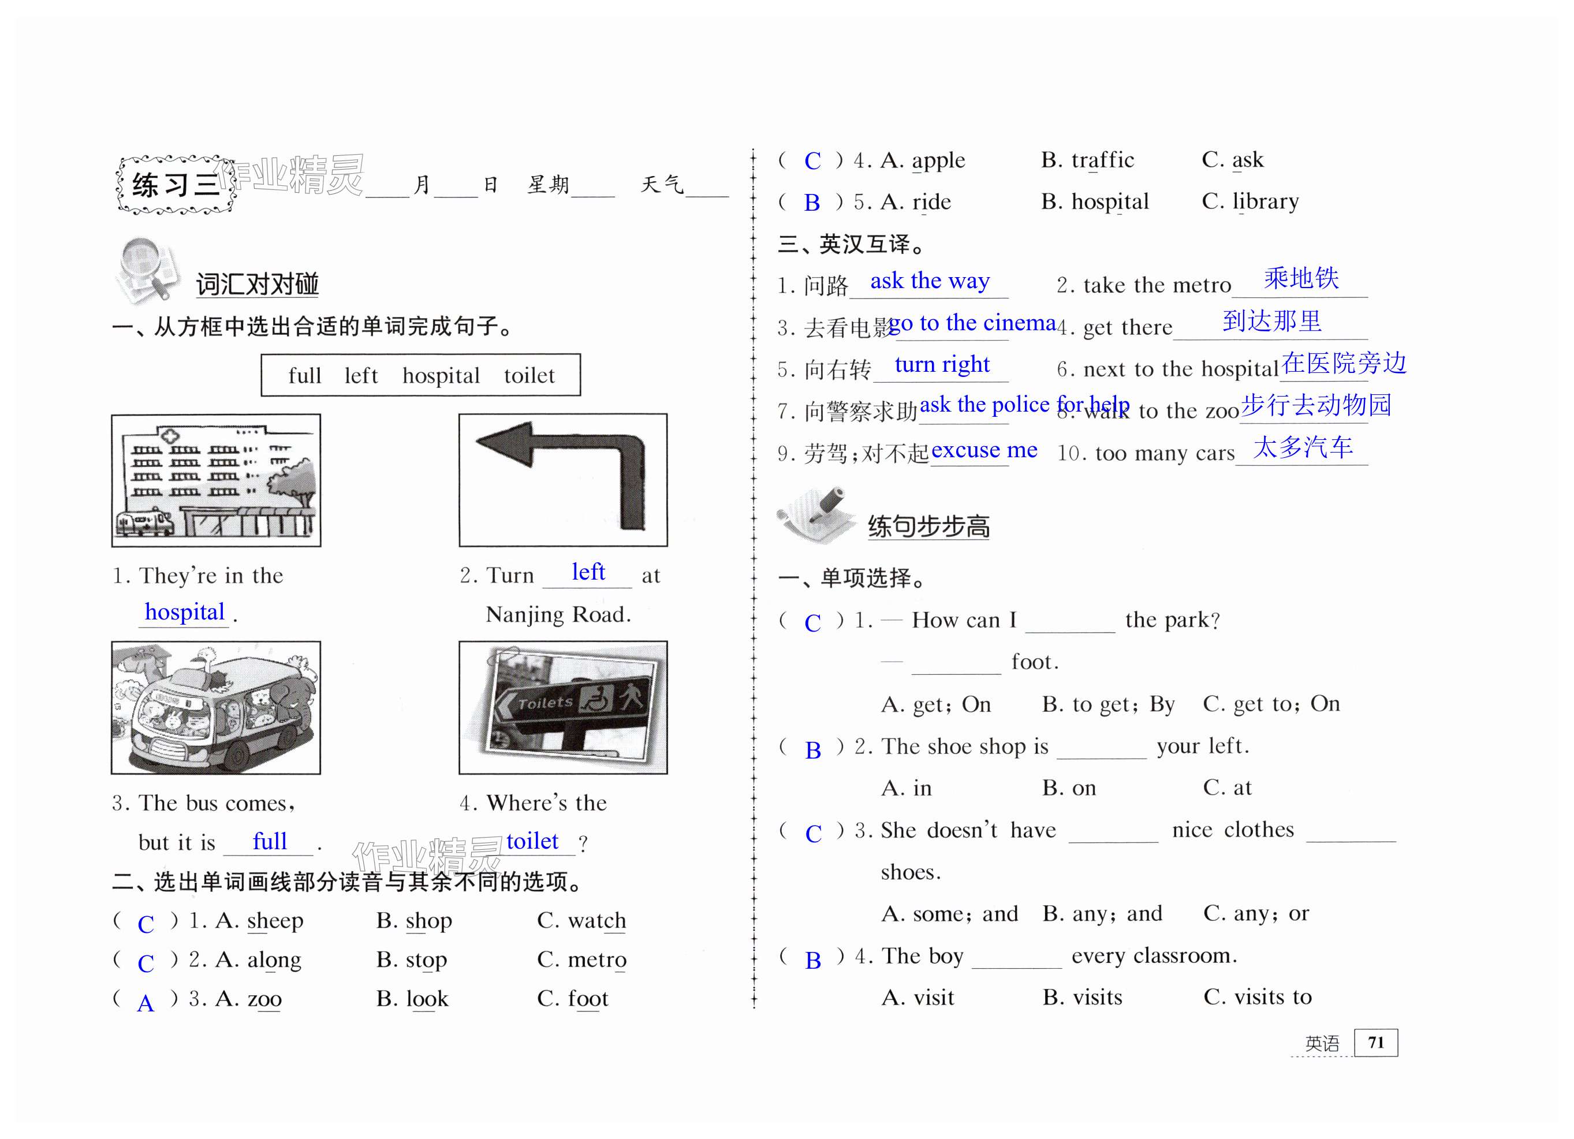Click the answer bracket B for ride question
This screenshot has width=1574, height=1139.
(x=811, y=203)
